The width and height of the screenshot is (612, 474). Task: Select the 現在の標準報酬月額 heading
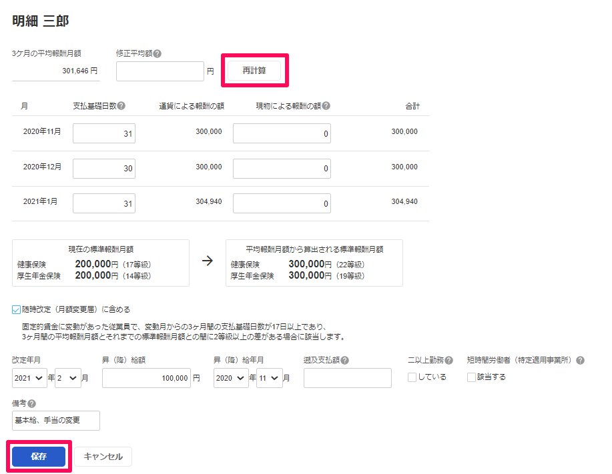(x=101, y=249)
